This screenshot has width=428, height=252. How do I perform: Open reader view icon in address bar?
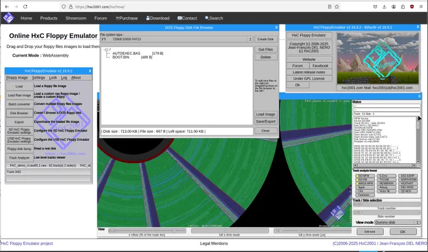[329, 6]
